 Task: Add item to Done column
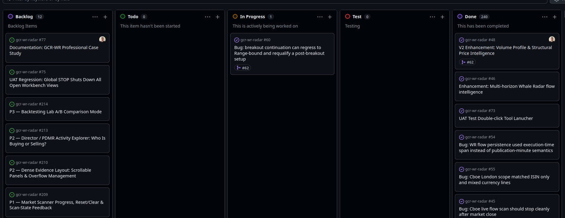[555, 17]
